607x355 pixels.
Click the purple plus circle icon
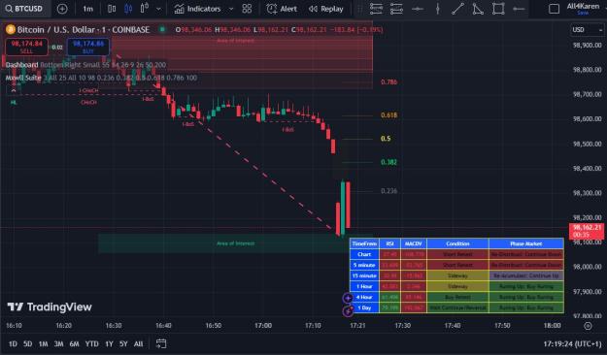coord(348,298)
